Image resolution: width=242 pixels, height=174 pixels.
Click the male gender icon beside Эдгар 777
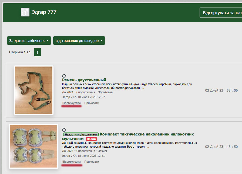(x=25, y=12)
